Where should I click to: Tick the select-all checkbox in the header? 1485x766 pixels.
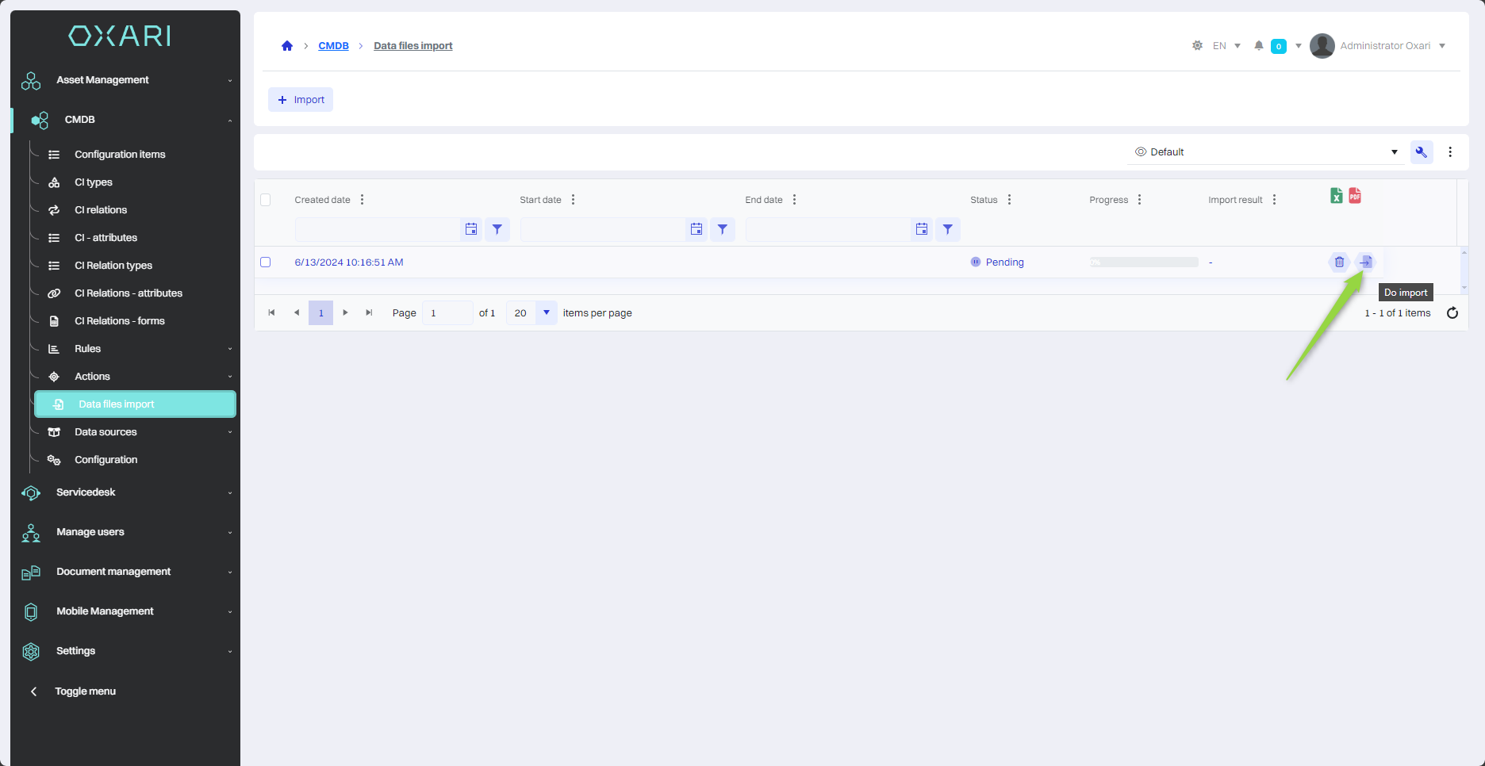click(266, 200)
